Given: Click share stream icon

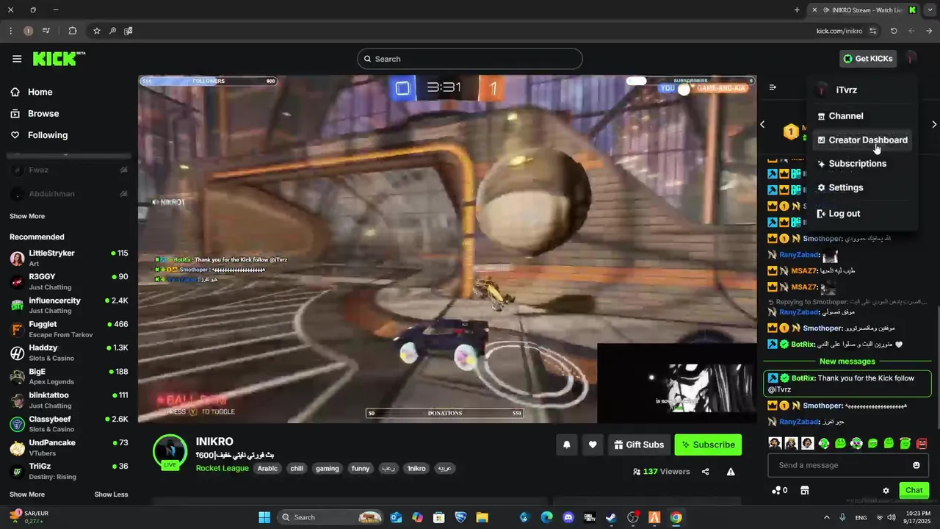Looking at the screenshot, I should (x=705, y=472).
